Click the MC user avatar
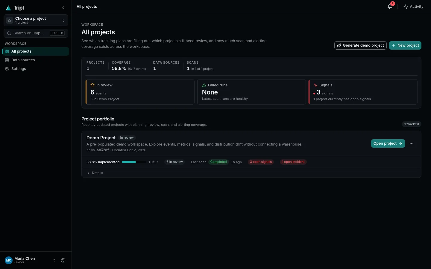 click(9, 260)
